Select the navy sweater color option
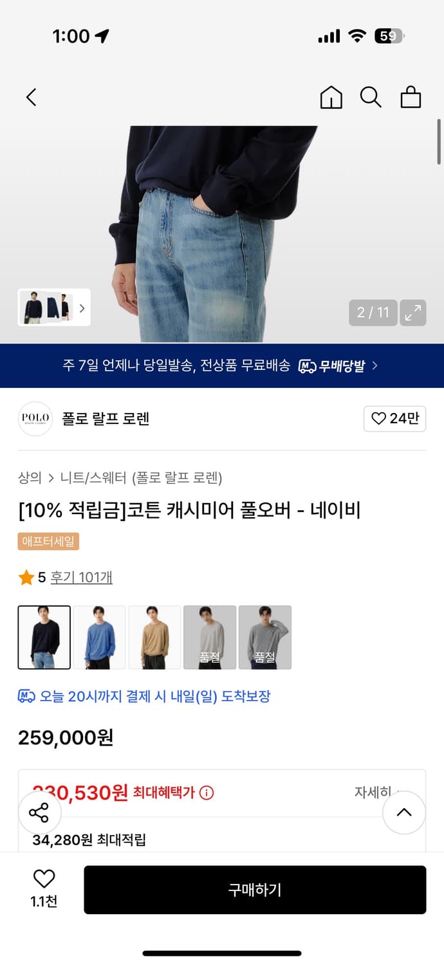The image size is (444, 965). click(44, 637)
